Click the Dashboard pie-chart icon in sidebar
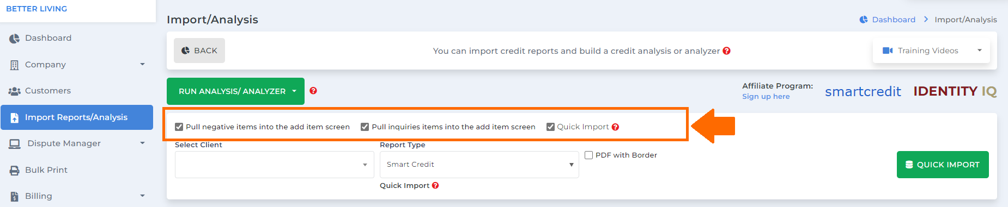 coord(15,39)
